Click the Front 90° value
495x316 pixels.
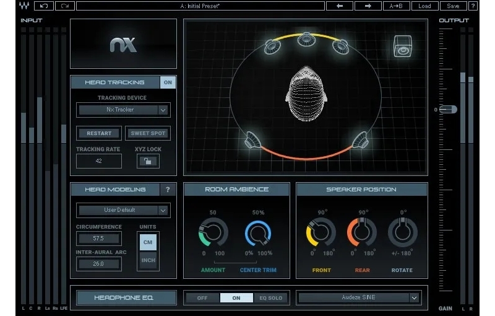click(322, 213)
